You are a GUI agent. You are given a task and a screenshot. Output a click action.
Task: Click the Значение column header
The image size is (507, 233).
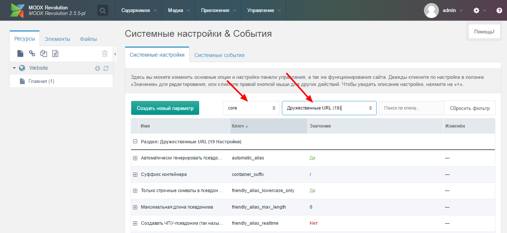[x=375, y=126]
